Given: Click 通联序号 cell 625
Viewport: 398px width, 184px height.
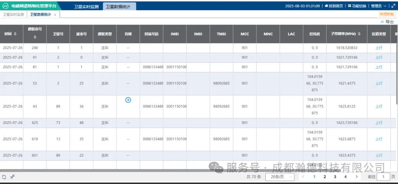Looking at the screenshot, I should (35, 123).
